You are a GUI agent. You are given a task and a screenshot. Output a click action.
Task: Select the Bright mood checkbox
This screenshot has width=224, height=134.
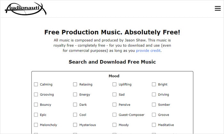[154, 85]
